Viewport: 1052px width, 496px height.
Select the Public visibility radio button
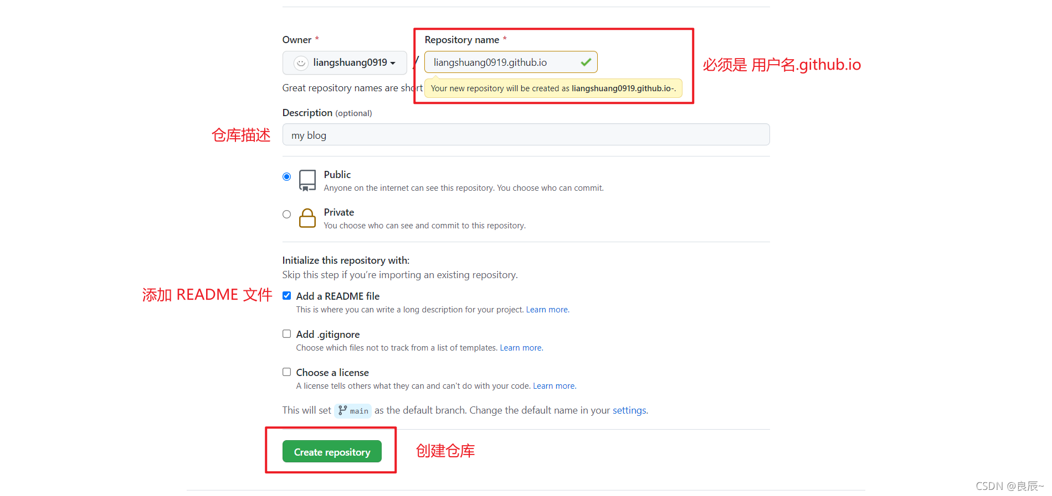286,177
